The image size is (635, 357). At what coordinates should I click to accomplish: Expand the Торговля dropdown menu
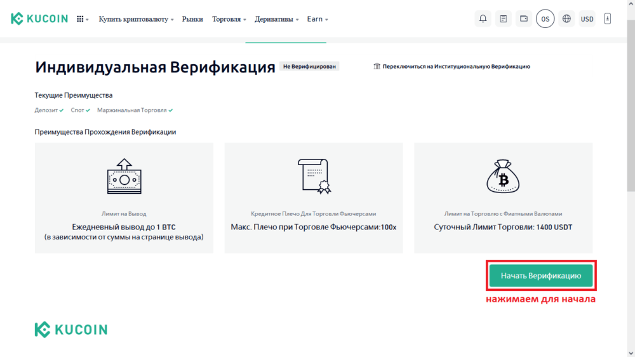pos(229,19)
